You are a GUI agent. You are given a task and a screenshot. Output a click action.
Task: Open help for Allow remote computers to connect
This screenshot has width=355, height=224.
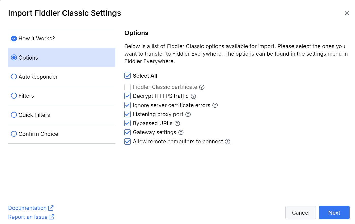click(x=227, y=141)
